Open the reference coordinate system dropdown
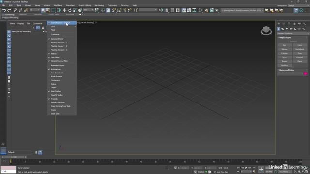310x174 pixels. coord(88,10)
